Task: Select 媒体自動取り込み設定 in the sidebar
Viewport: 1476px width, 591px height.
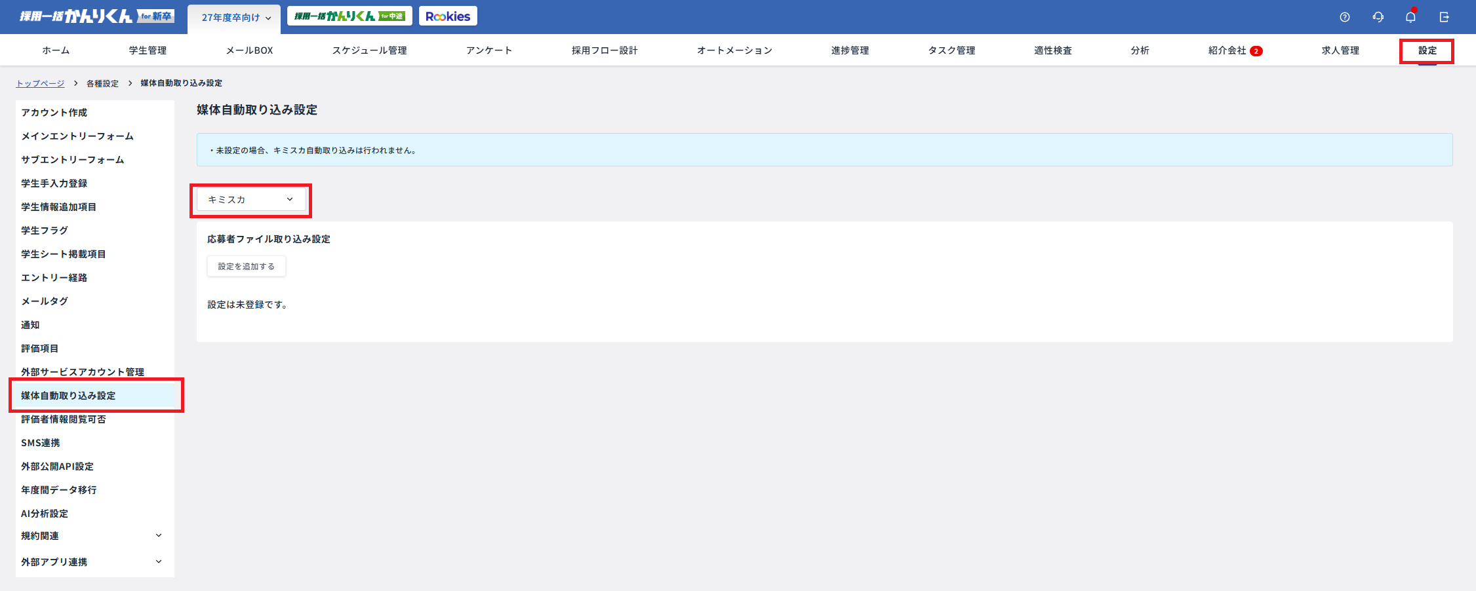Action: [x=68, y=395]
